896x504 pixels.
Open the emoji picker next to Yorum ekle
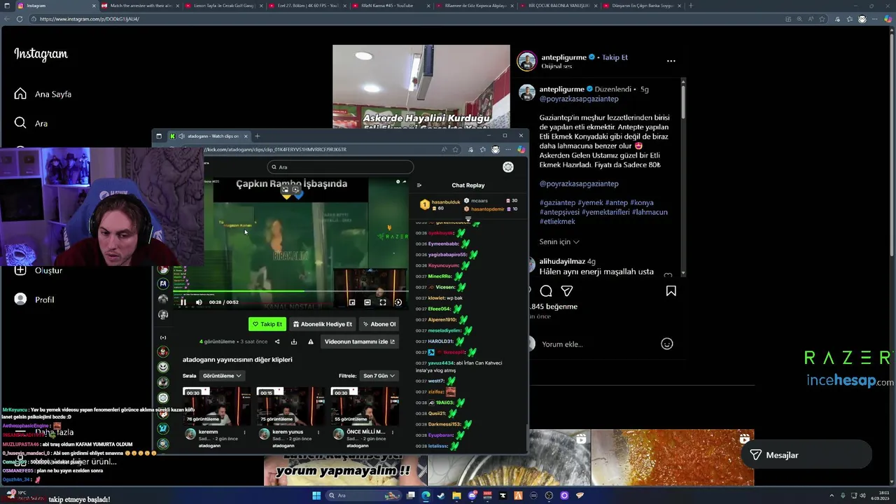(x=666, y=344)
